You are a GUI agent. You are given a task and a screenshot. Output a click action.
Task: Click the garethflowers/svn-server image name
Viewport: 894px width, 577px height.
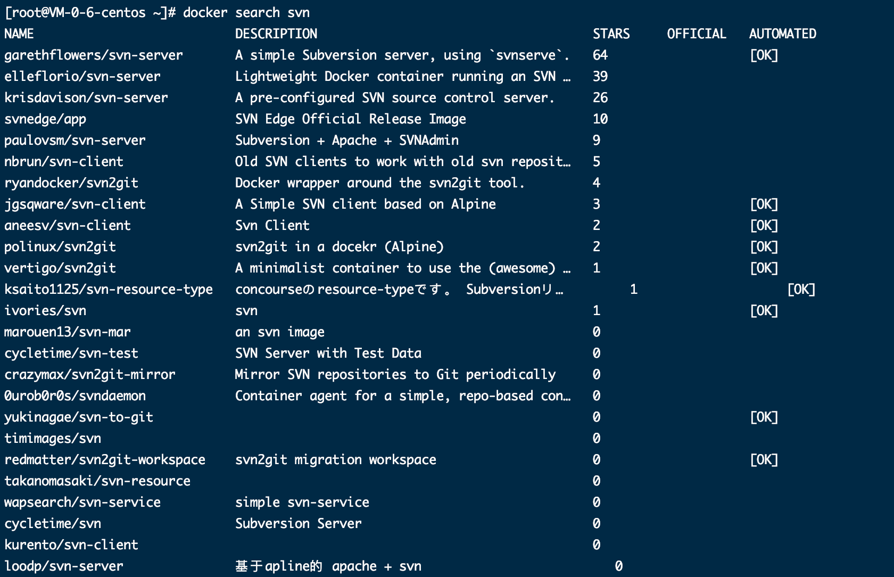click(94, 55)
